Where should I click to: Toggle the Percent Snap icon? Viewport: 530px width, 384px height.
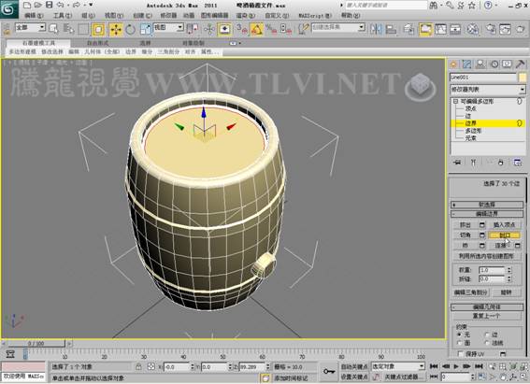(271, 29)
